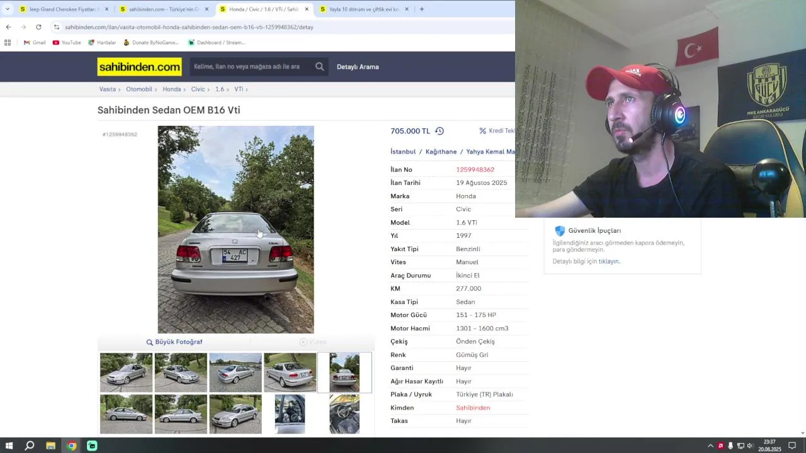806x453 pixels.
Task: Click listing number 1259948362 link
Action: (x=475, y=170)
